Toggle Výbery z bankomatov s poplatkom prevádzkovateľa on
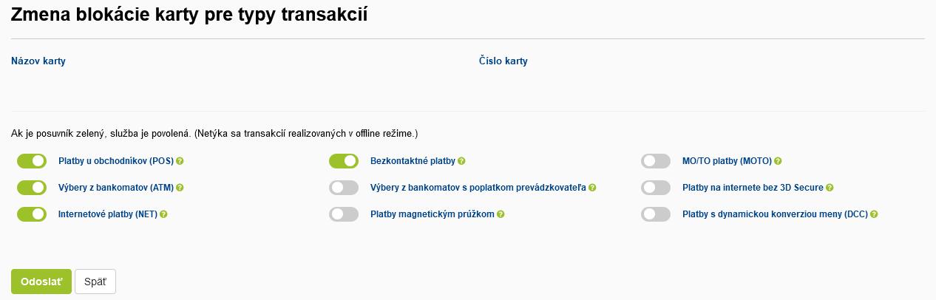 tap(344, 188)
